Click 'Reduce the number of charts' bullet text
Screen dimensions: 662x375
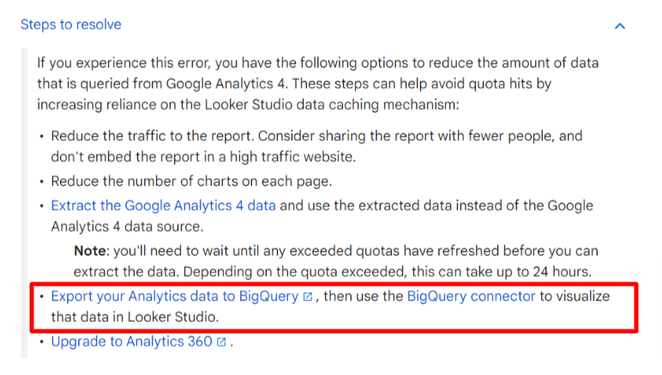click(192, 181)
